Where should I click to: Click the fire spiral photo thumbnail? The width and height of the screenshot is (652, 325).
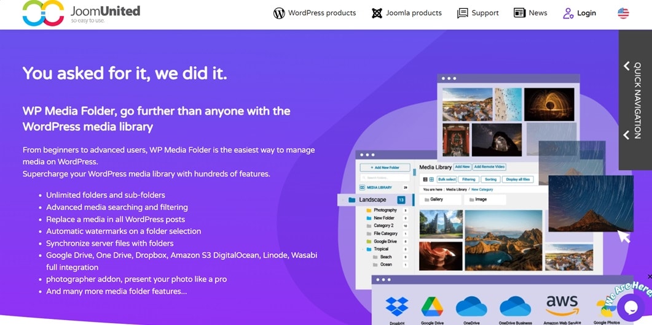[x=549, y=104]
